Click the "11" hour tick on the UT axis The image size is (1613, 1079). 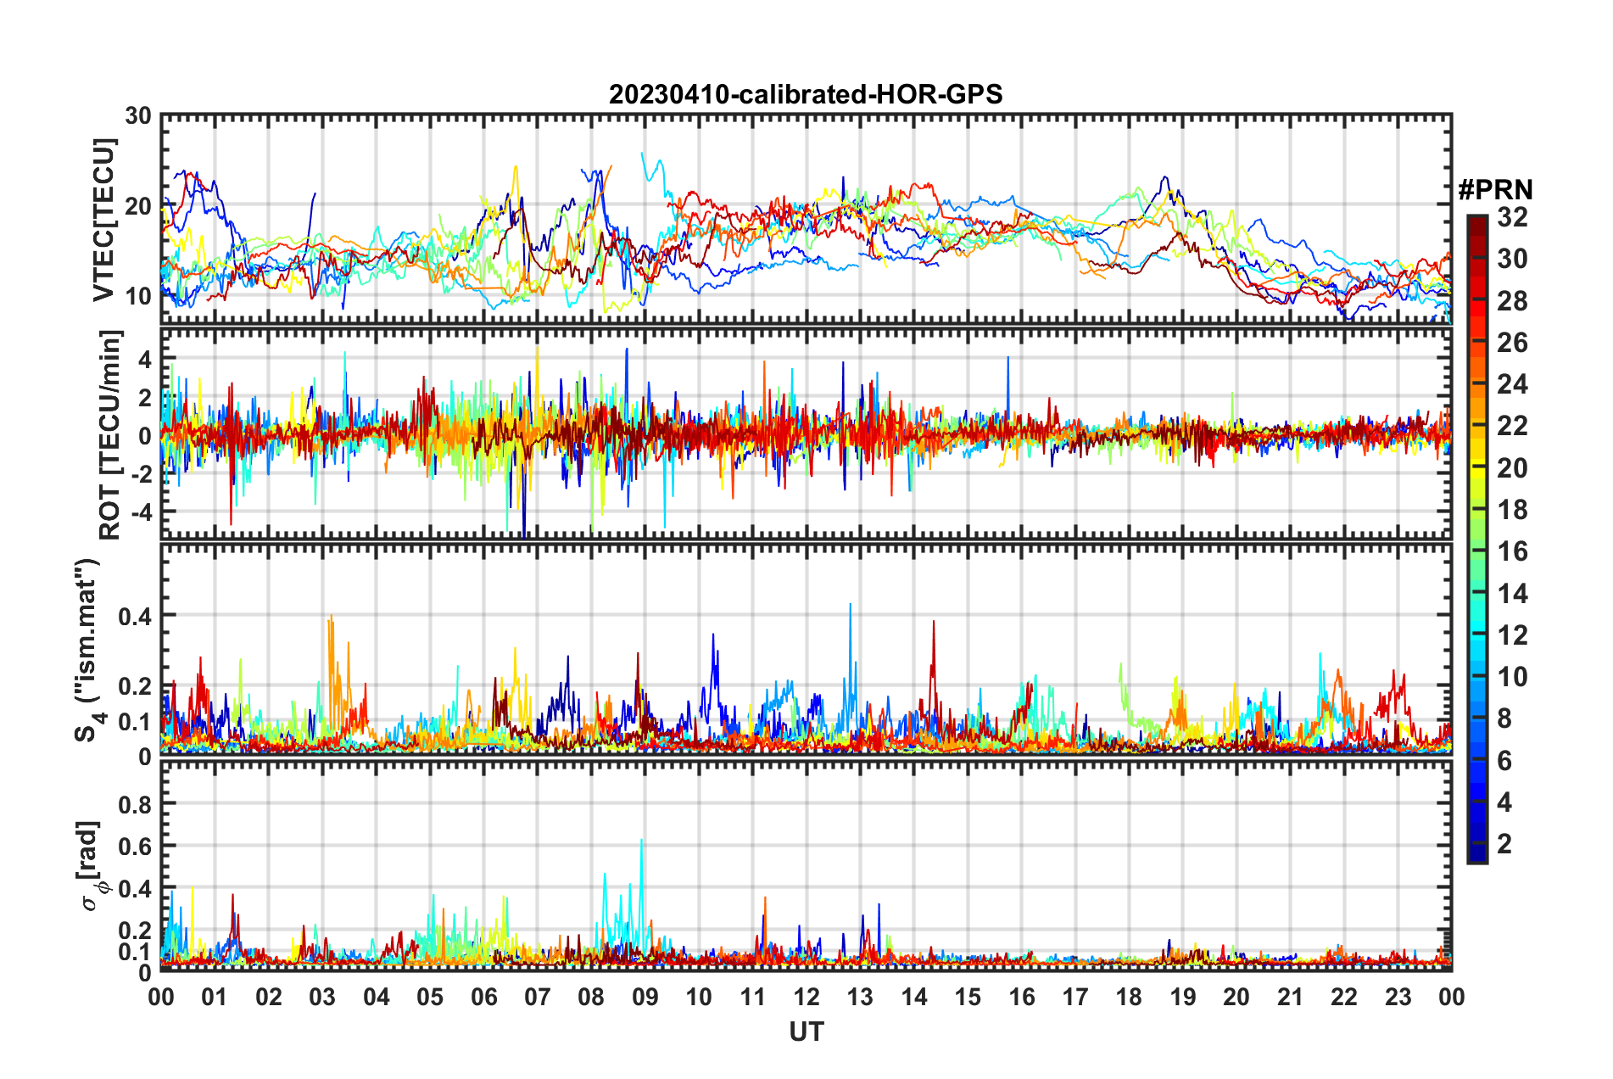(x=753, y=997)
